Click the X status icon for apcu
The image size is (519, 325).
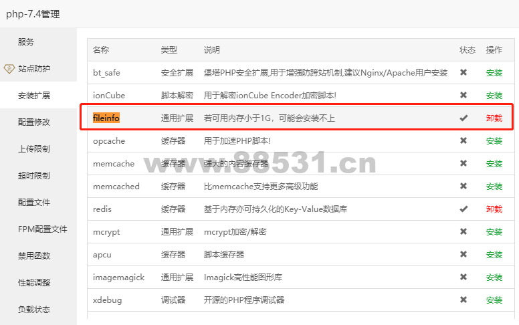tap(463, 255)
